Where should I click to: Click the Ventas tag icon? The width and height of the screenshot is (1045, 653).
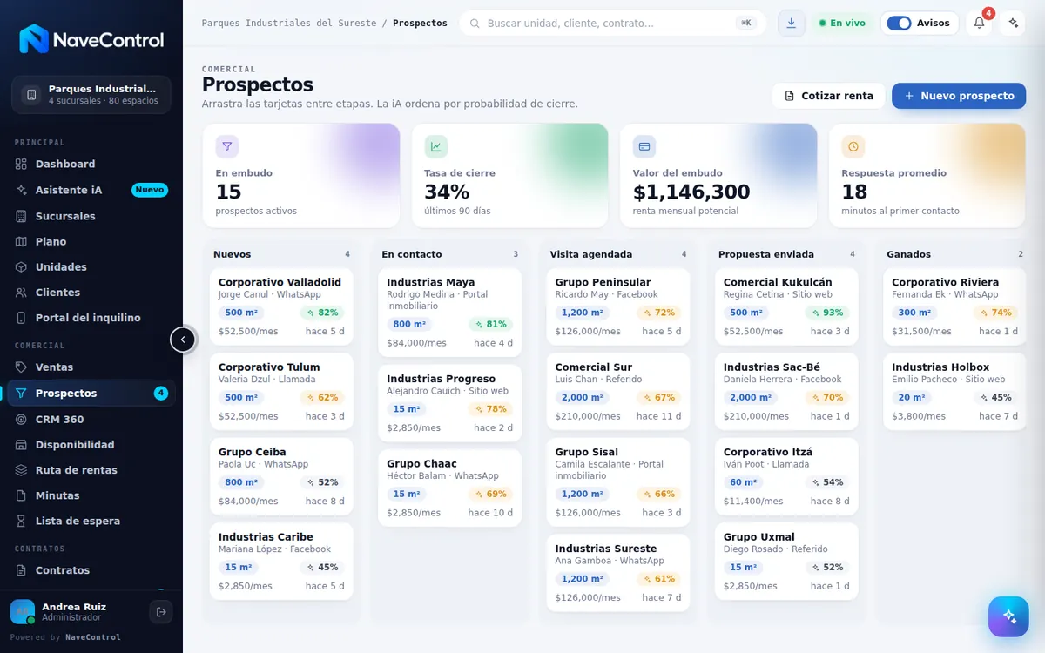pyautogui.click(x=22, y=367)
